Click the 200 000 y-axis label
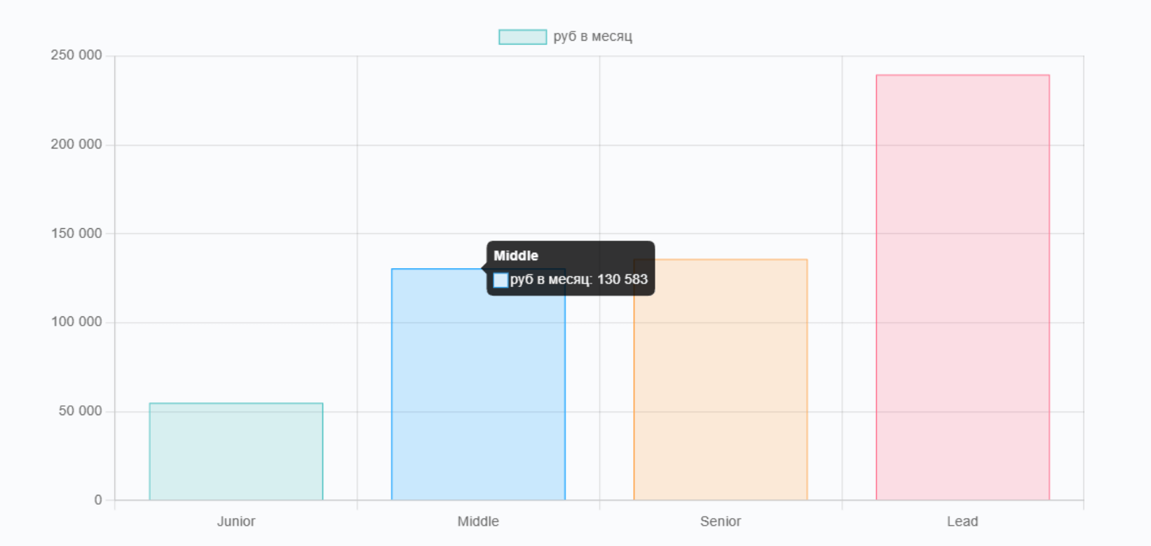 coord(76,144)
